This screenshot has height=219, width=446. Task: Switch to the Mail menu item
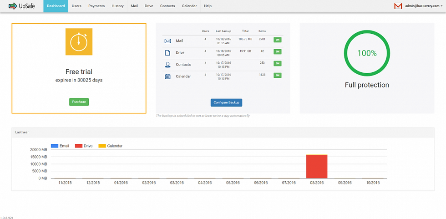click(x=134, y=6)
